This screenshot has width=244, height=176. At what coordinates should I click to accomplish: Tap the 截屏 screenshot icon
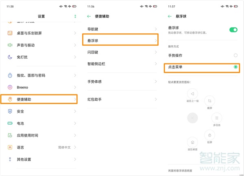[209, 101]
